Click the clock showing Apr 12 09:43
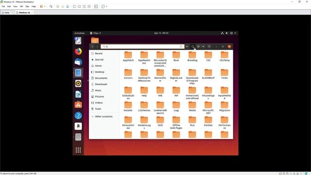The width and height of the screenshot is (311, 175). [161, 33]
